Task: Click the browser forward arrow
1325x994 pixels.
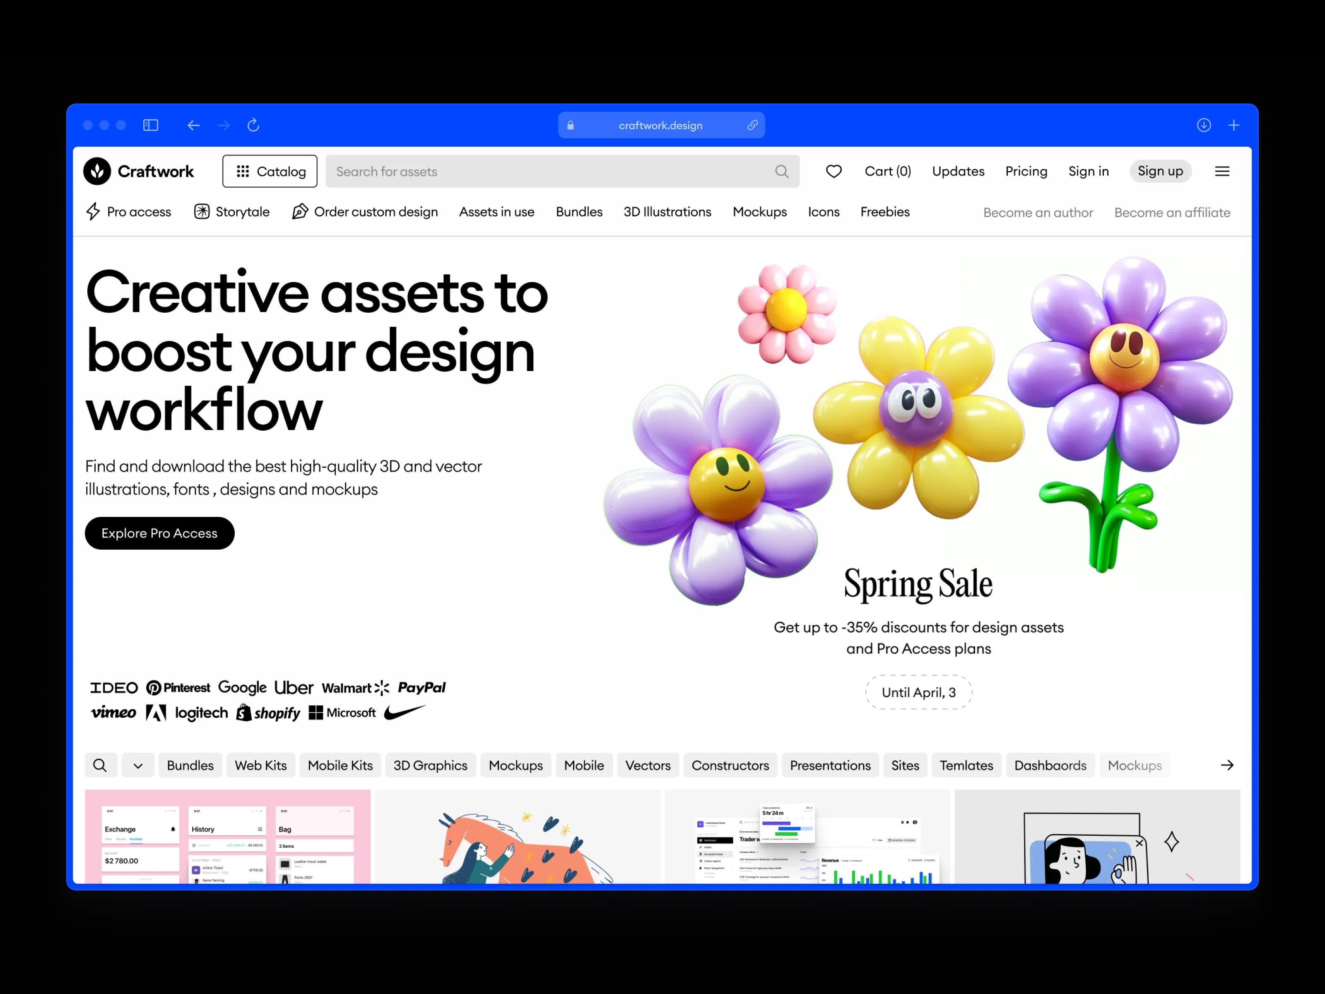Action: click(x=224, y=125)
